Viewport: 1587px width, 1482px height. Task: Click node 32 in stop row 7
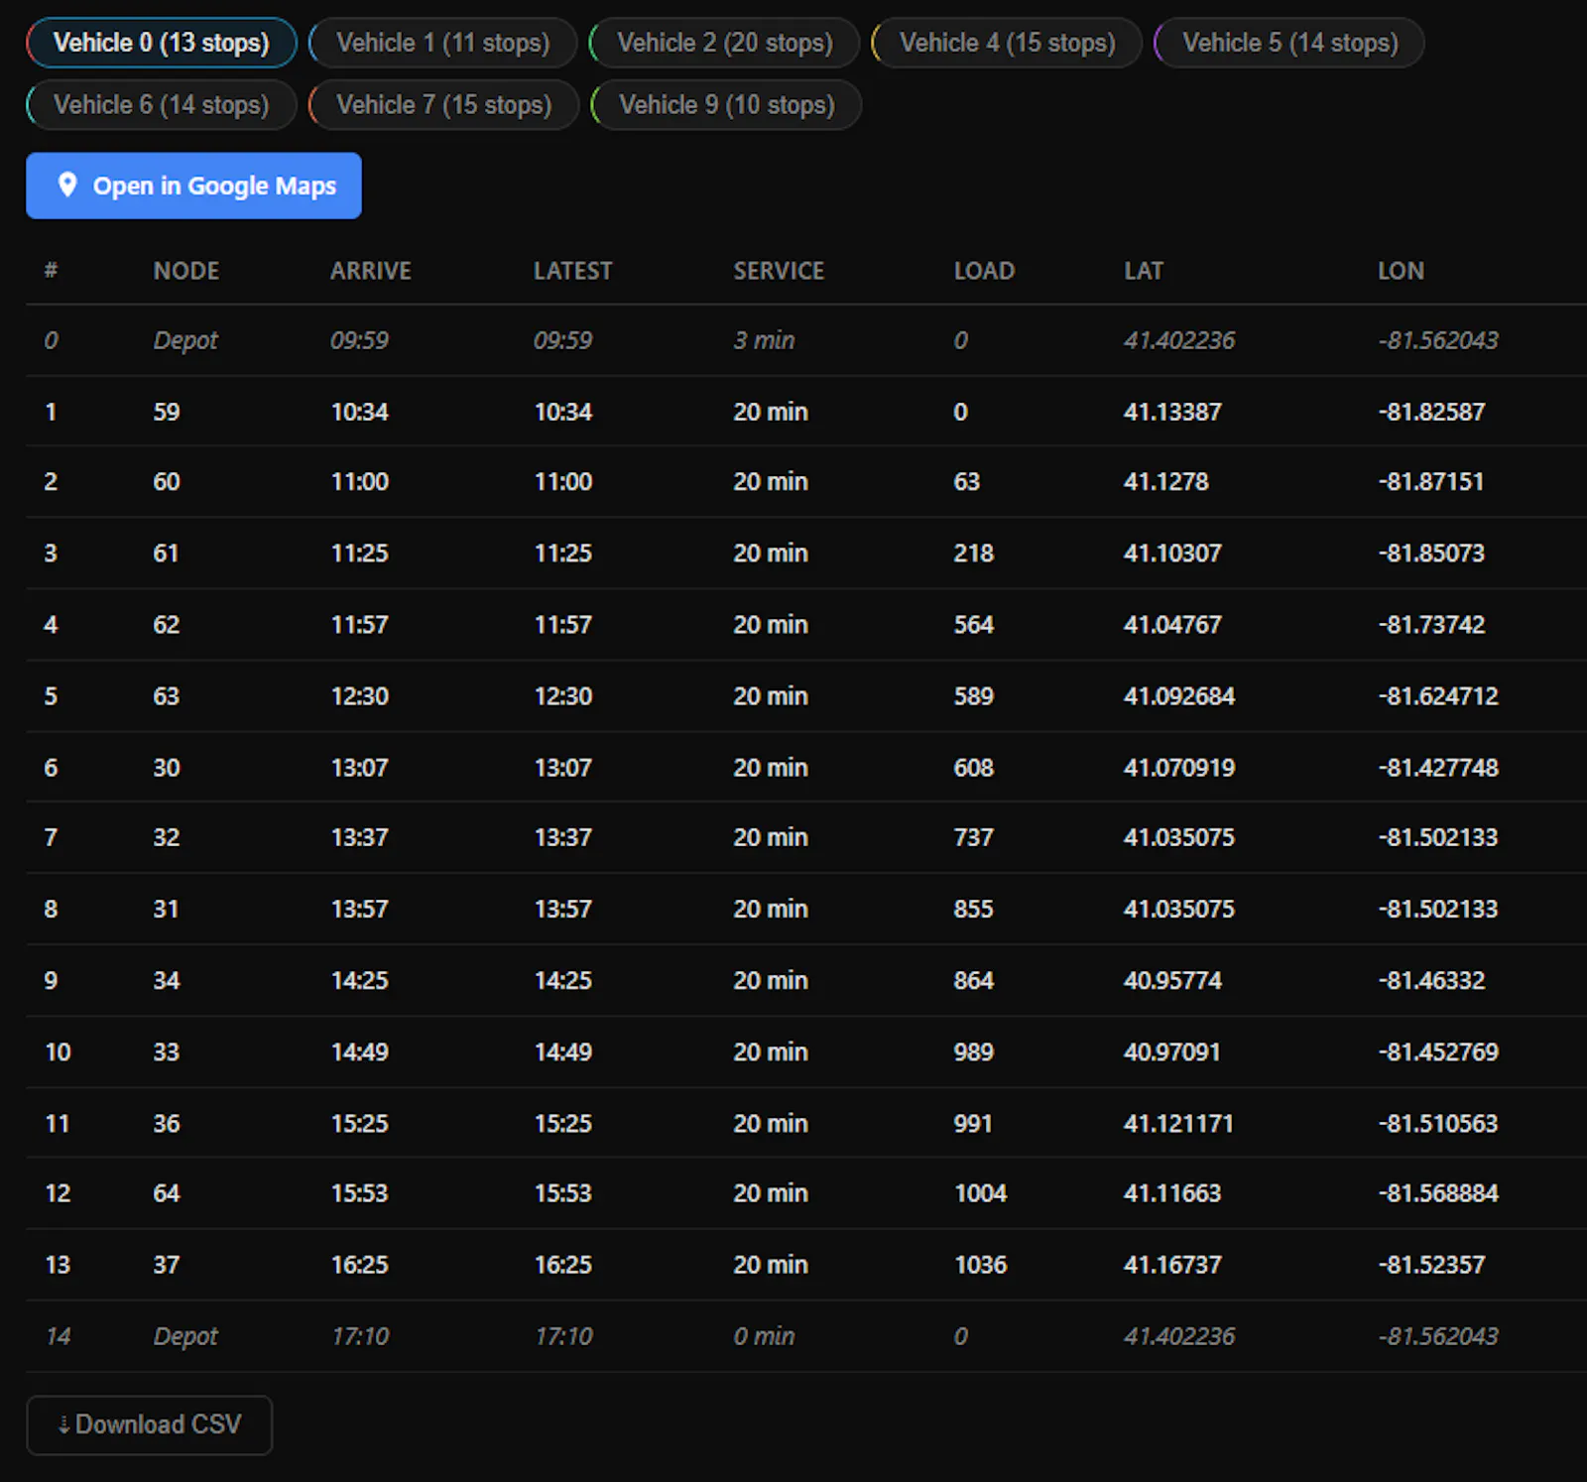click(167, 837)
